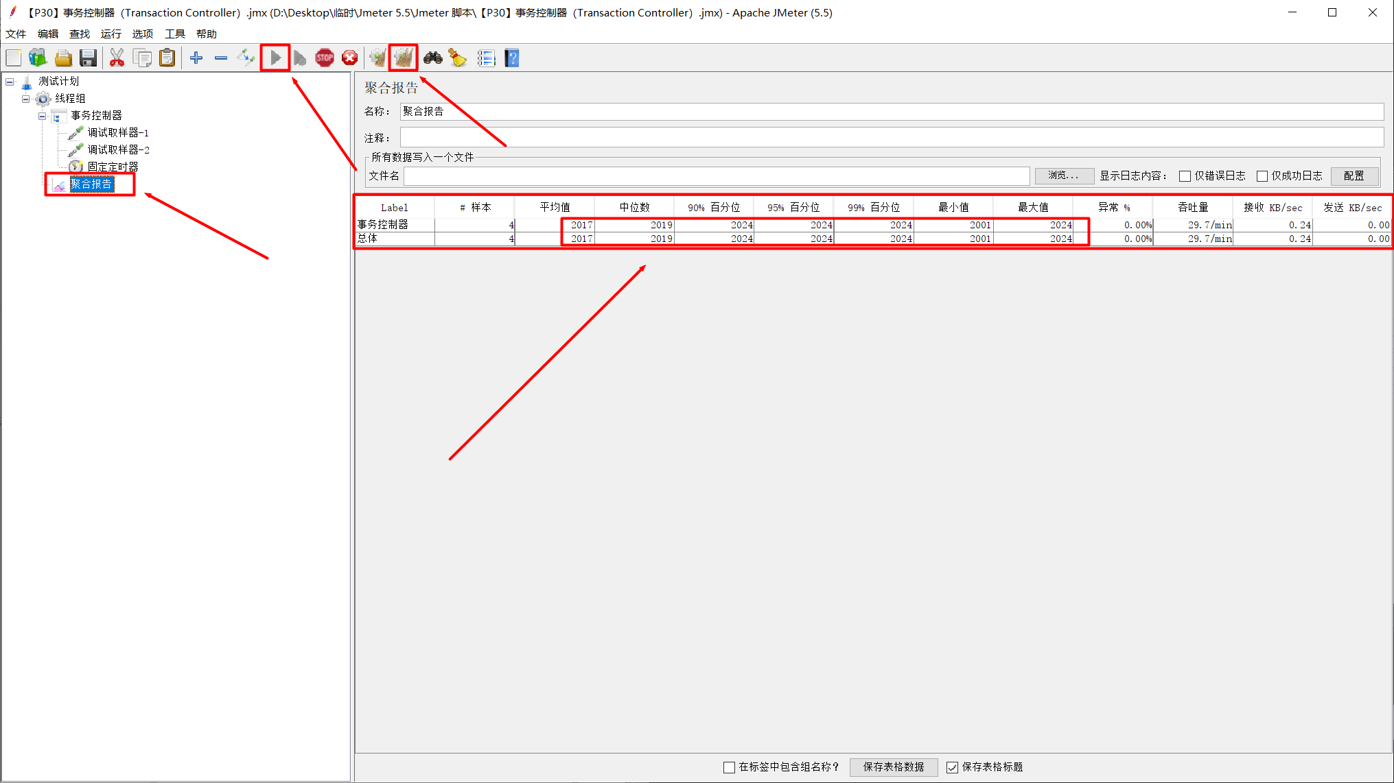Screen dimensions: 1394x783
Task: Expand all nodes with plus icon
Action: [196, 58]
